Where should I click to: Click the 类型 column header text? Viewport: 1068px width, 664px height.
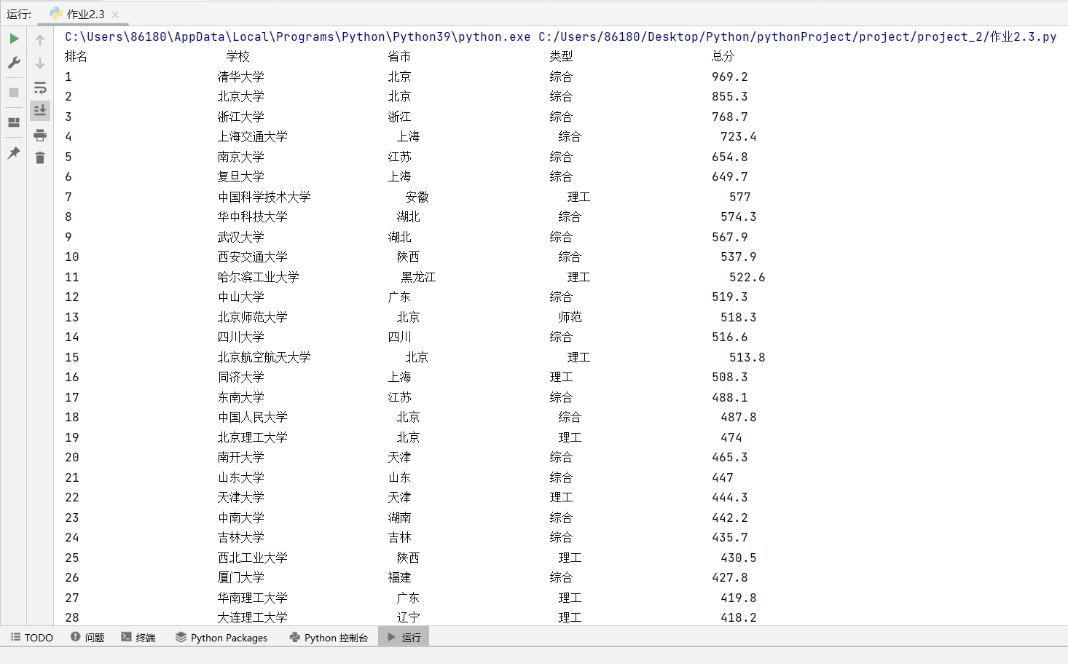(561, 56)
